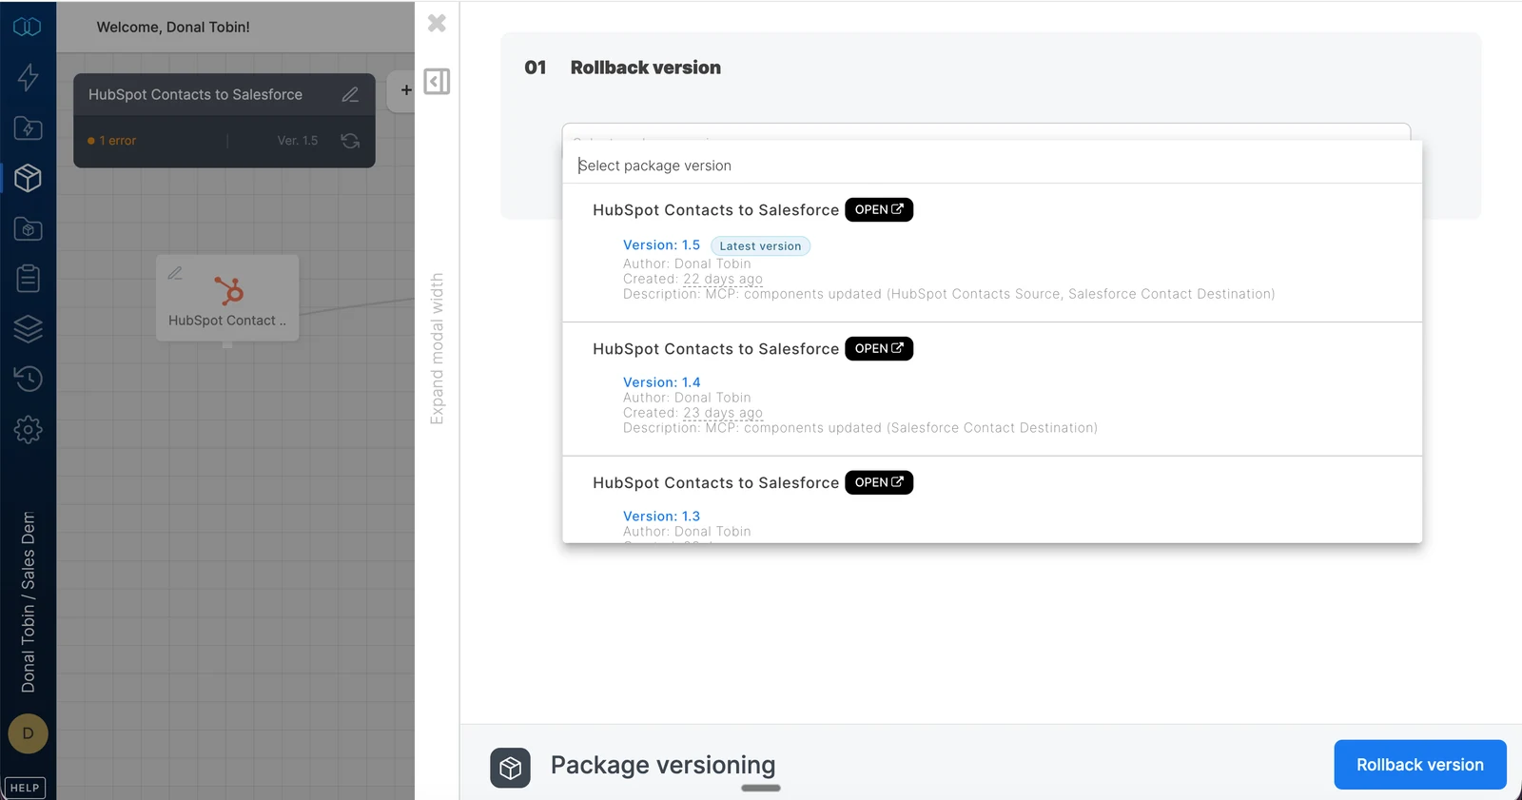Click the version 1.5 description text
Screen dimensions: 1522x800
click(948, 294)
